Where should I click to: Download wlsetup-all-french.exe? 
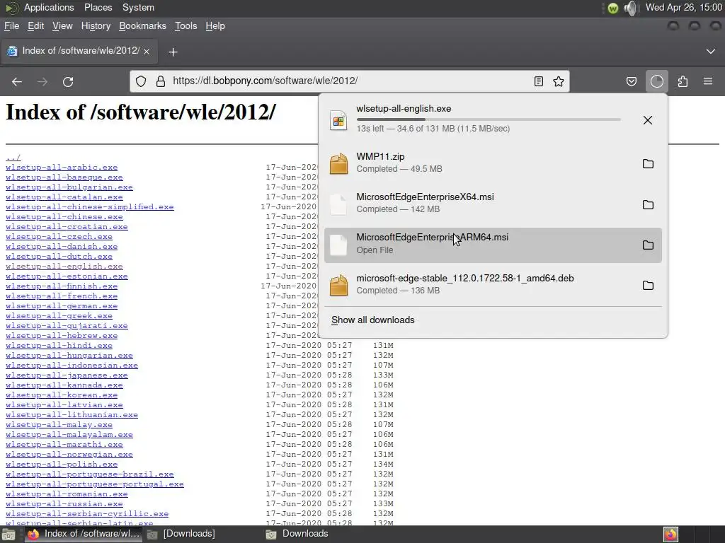[62, 296]
